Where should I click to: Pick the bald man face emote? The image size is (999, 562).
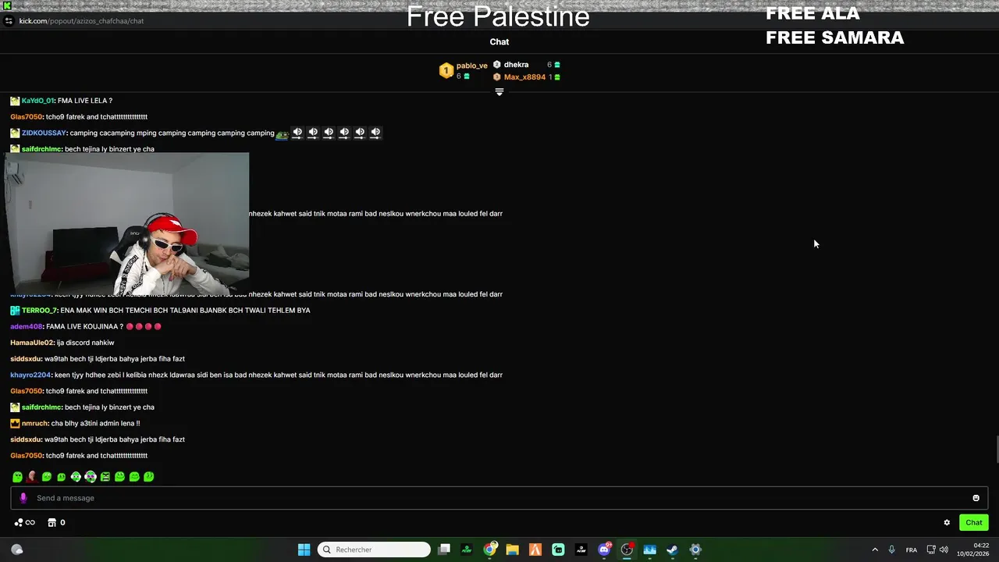(32, 477)
